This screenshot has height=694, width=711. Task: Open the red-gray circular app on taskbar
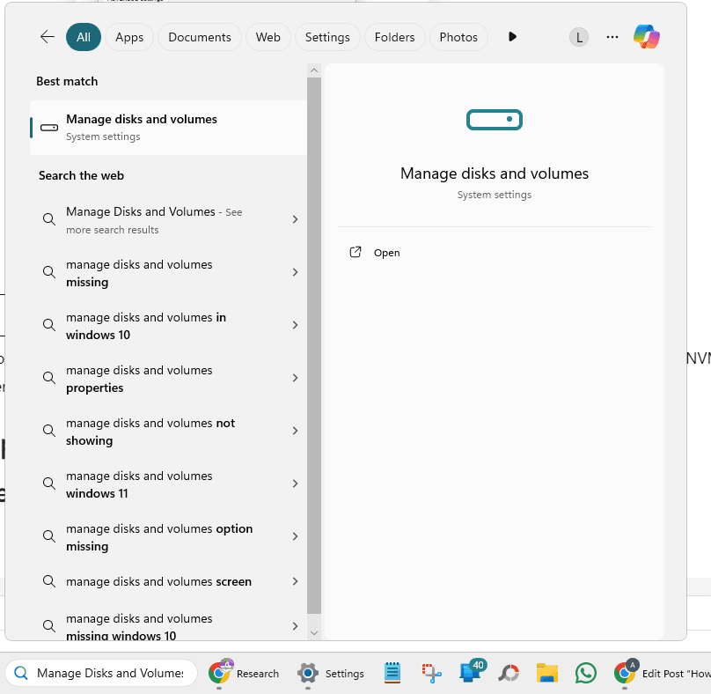[x=509, y=673]
